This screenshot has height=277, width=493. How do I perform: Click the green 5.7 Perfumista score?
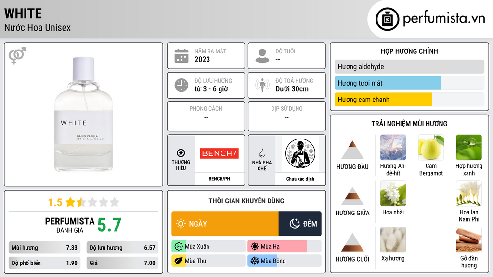109,225
